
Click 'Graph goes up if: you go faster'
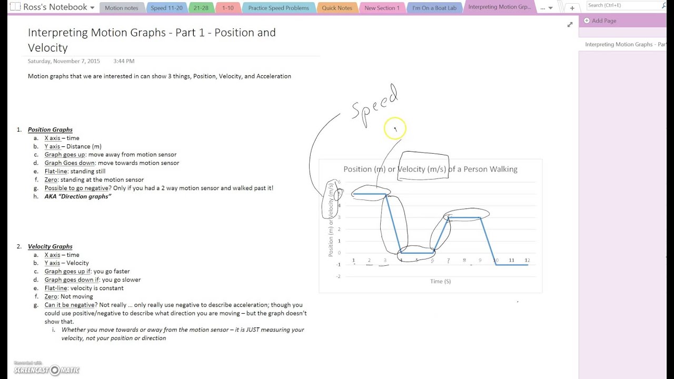click(x=87, y=271)
